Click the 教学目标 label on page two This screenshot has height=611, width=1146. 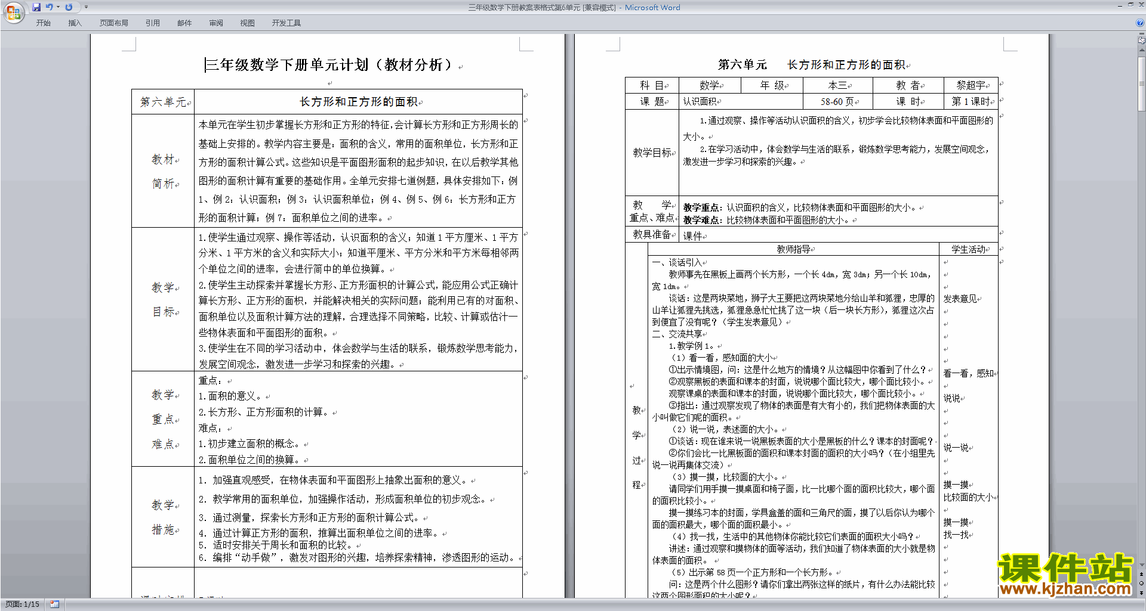[x=652, y=153]
